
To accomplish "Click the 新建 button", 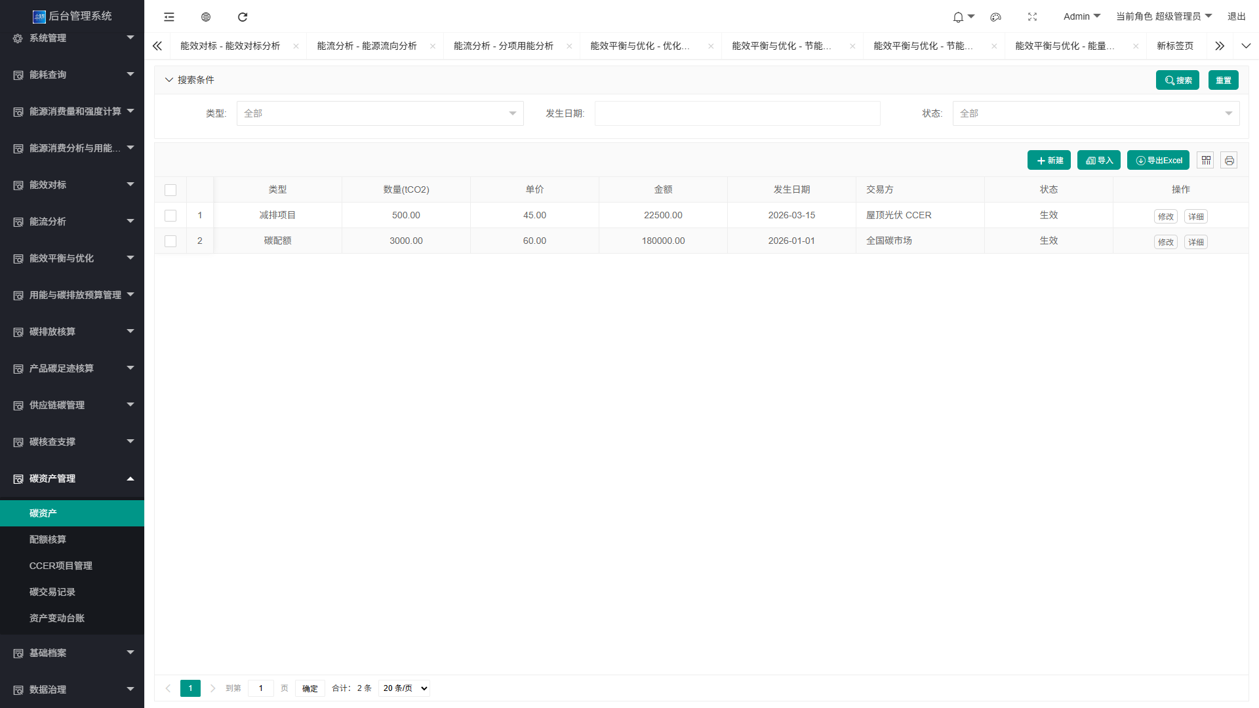I will [x=1049, y=161].
